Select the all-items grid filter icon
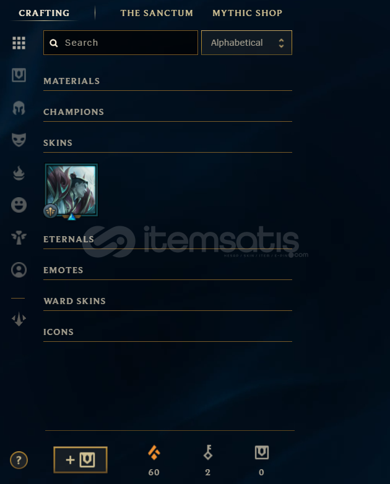Viewport: 390px width, 484px height. [x=19, y=43]
